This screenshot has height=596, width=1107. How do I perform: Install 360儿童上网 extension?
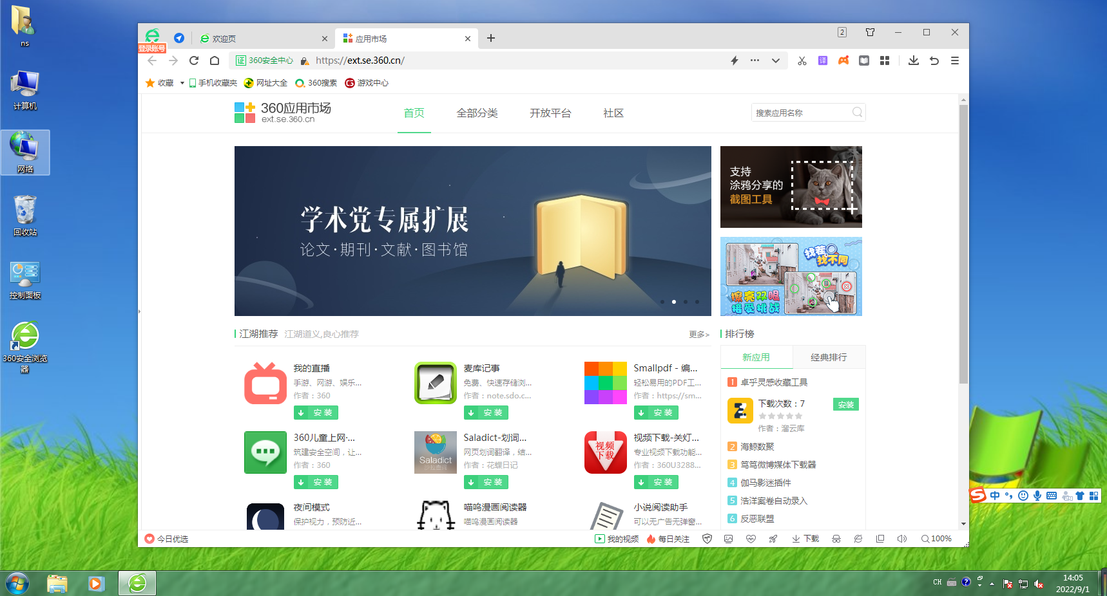[x=316, y=482]
